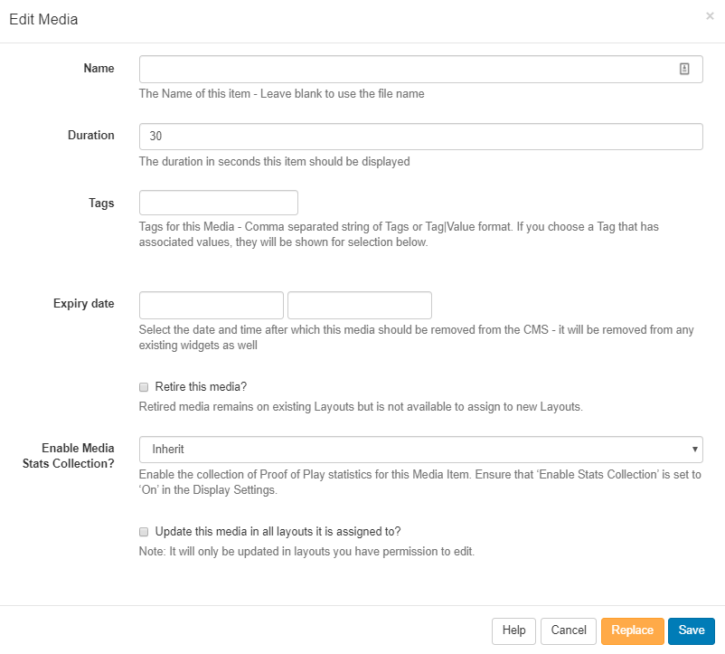The width and height of the screenshot is (725, 654).
Task: Click the orange Replace button
Action: tap(632, 630)
